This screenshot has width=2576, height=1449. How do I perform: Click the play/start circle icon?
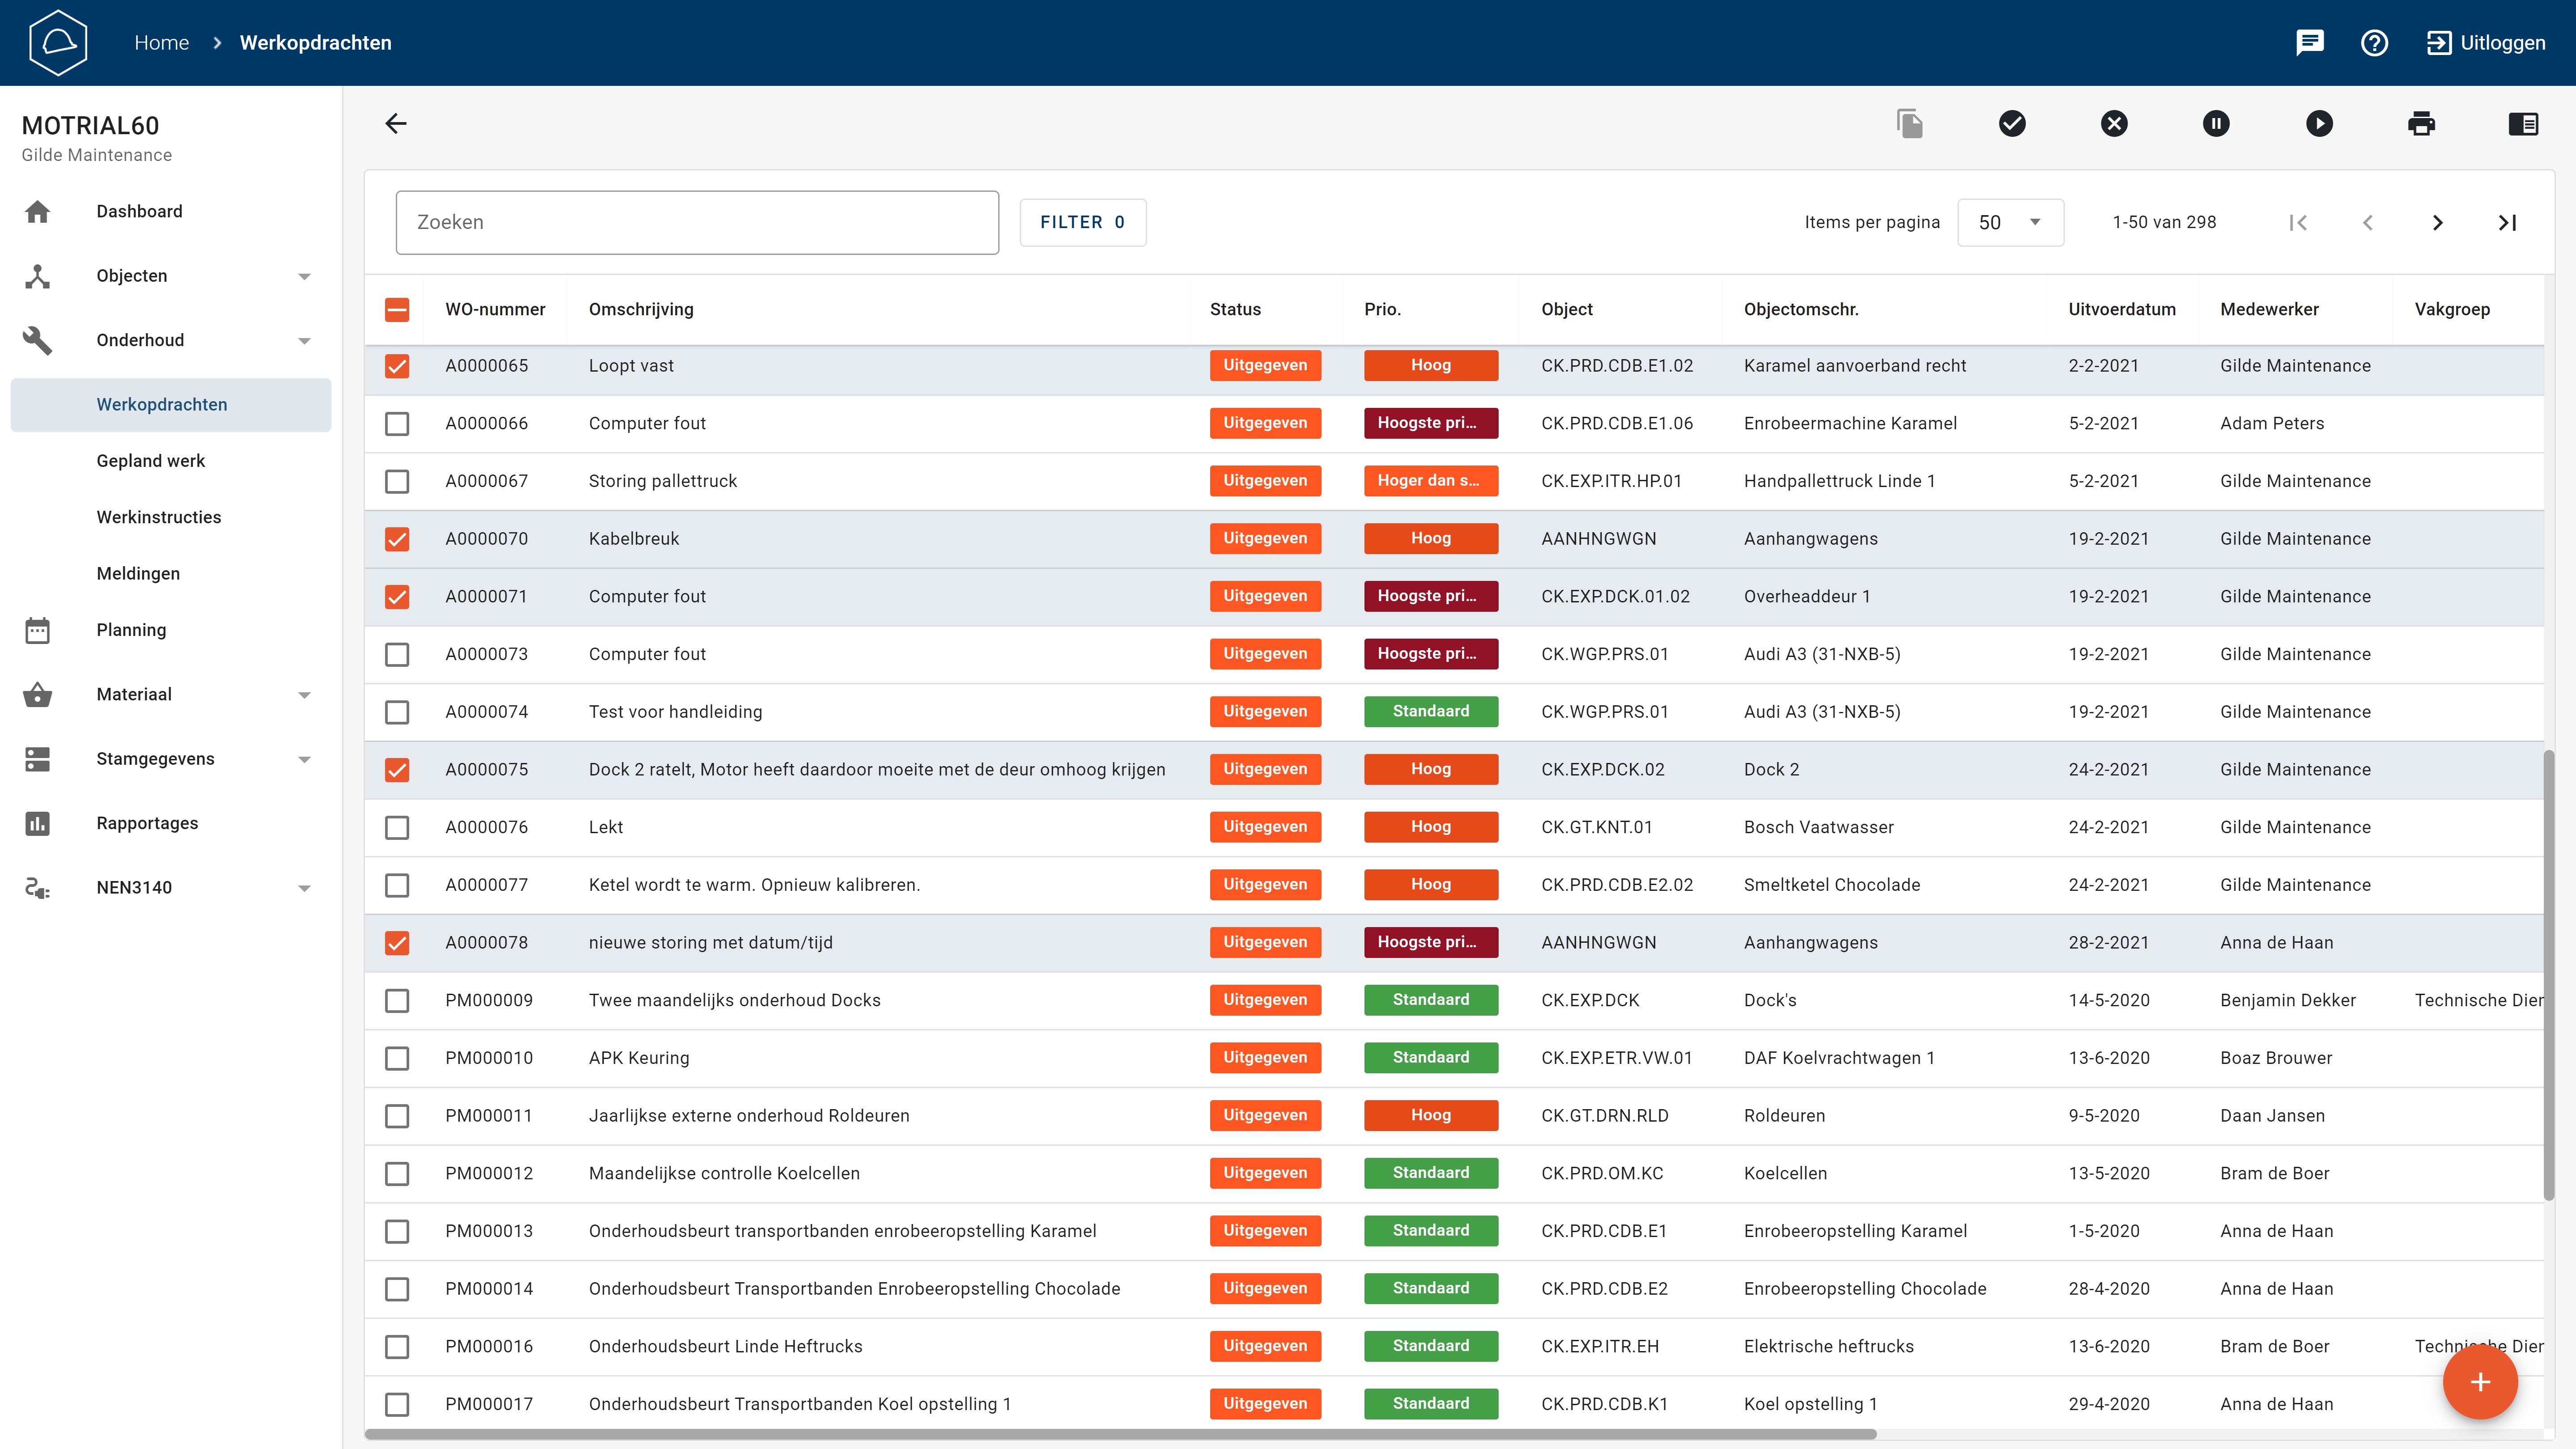click(x=2319, y=123)
